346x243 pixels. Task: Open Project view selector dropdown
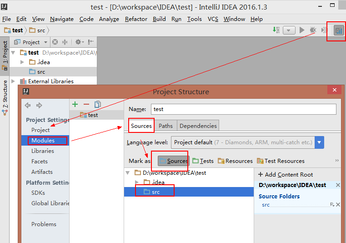coord(30,42)
